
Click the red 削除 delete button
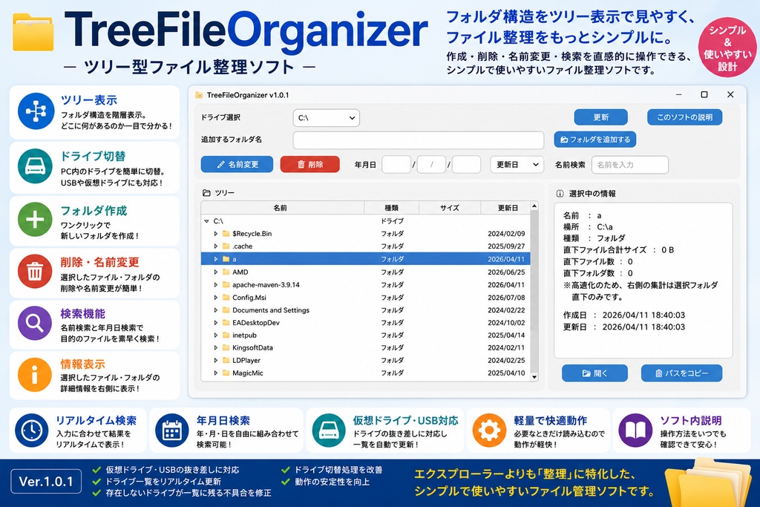pyautogui.click(x=309, y=164)
